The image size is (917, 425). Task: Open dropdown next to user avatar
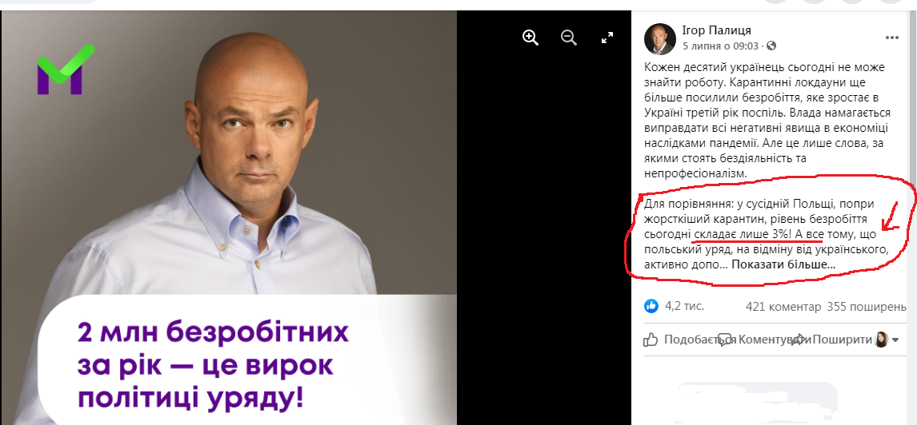click(895, 340)
